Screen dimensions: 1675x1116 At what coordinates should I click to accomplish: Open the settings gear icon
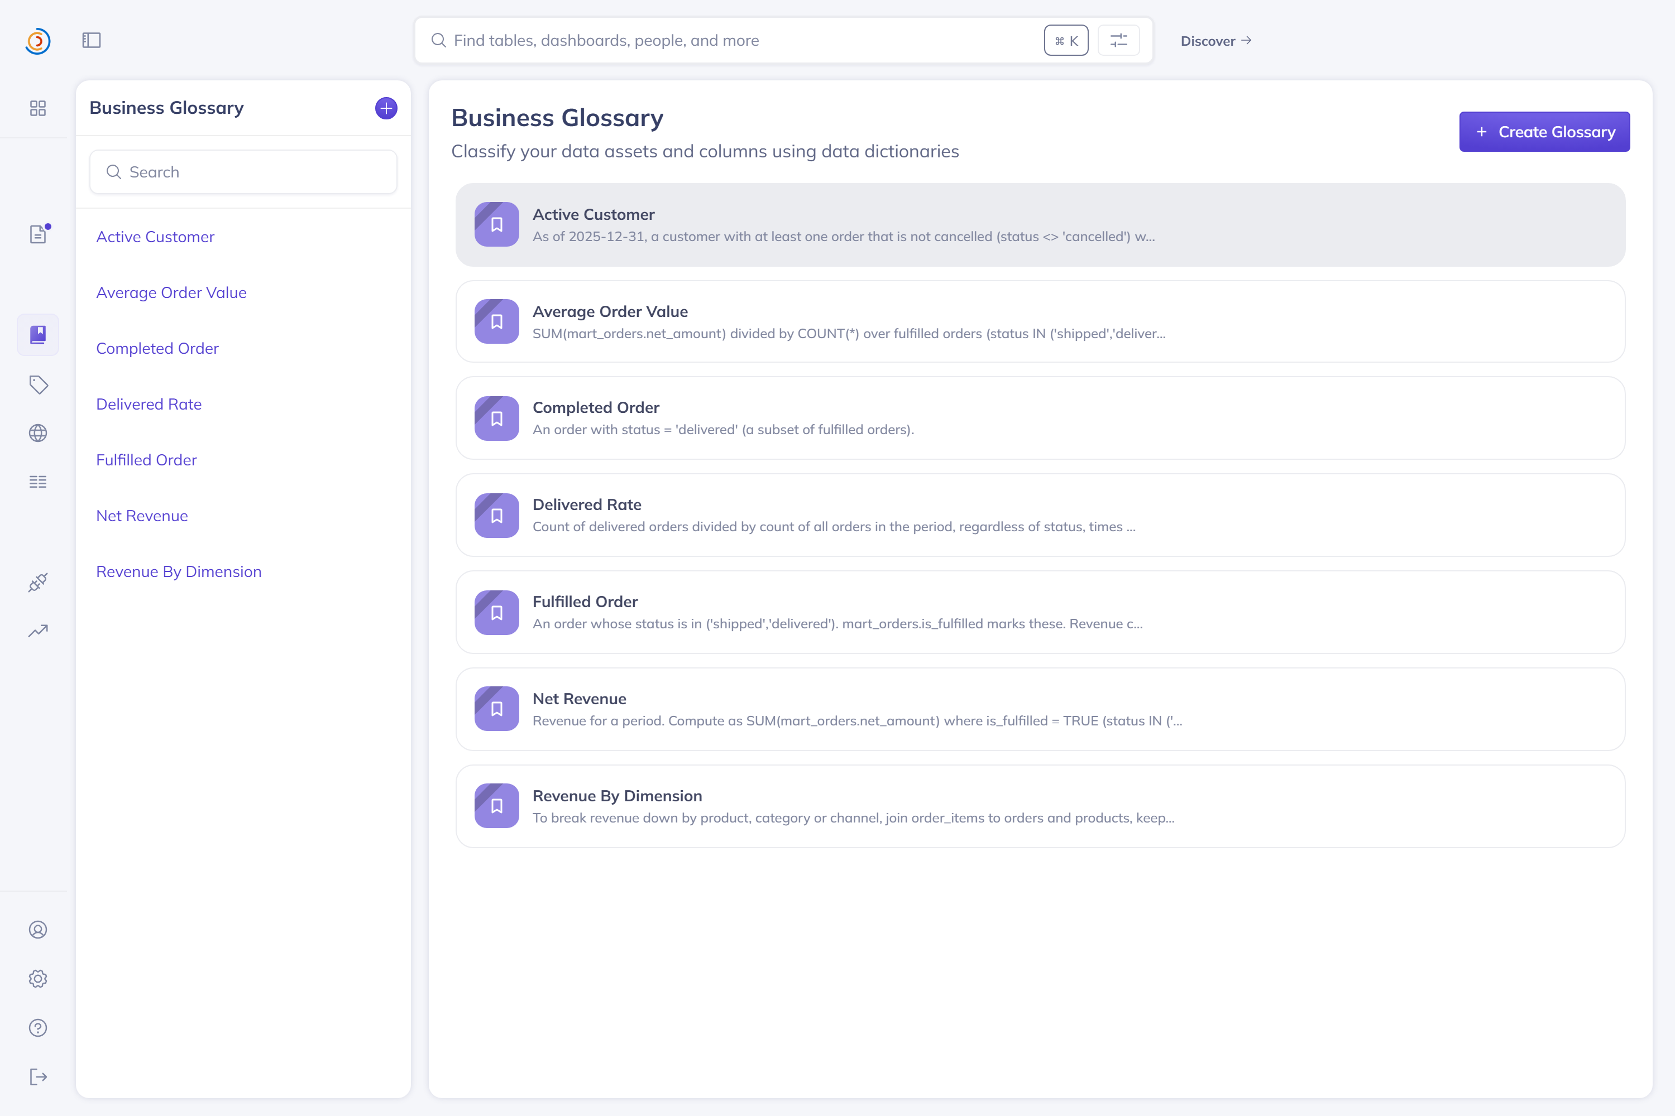click(38, 979)
